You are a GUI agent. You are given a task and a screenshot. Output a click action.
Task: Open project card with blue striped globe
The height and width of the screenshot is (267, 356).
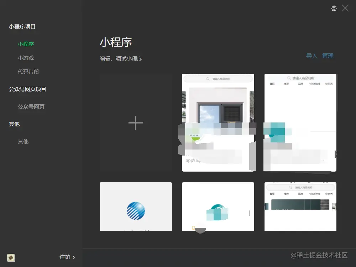(x=136, y=206)
